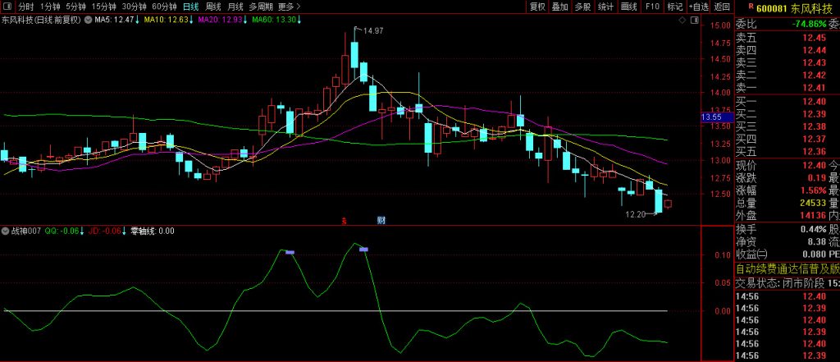Toggle the 复权 price adjustment button
Screen dimensions: 840x362
point(537,6)
